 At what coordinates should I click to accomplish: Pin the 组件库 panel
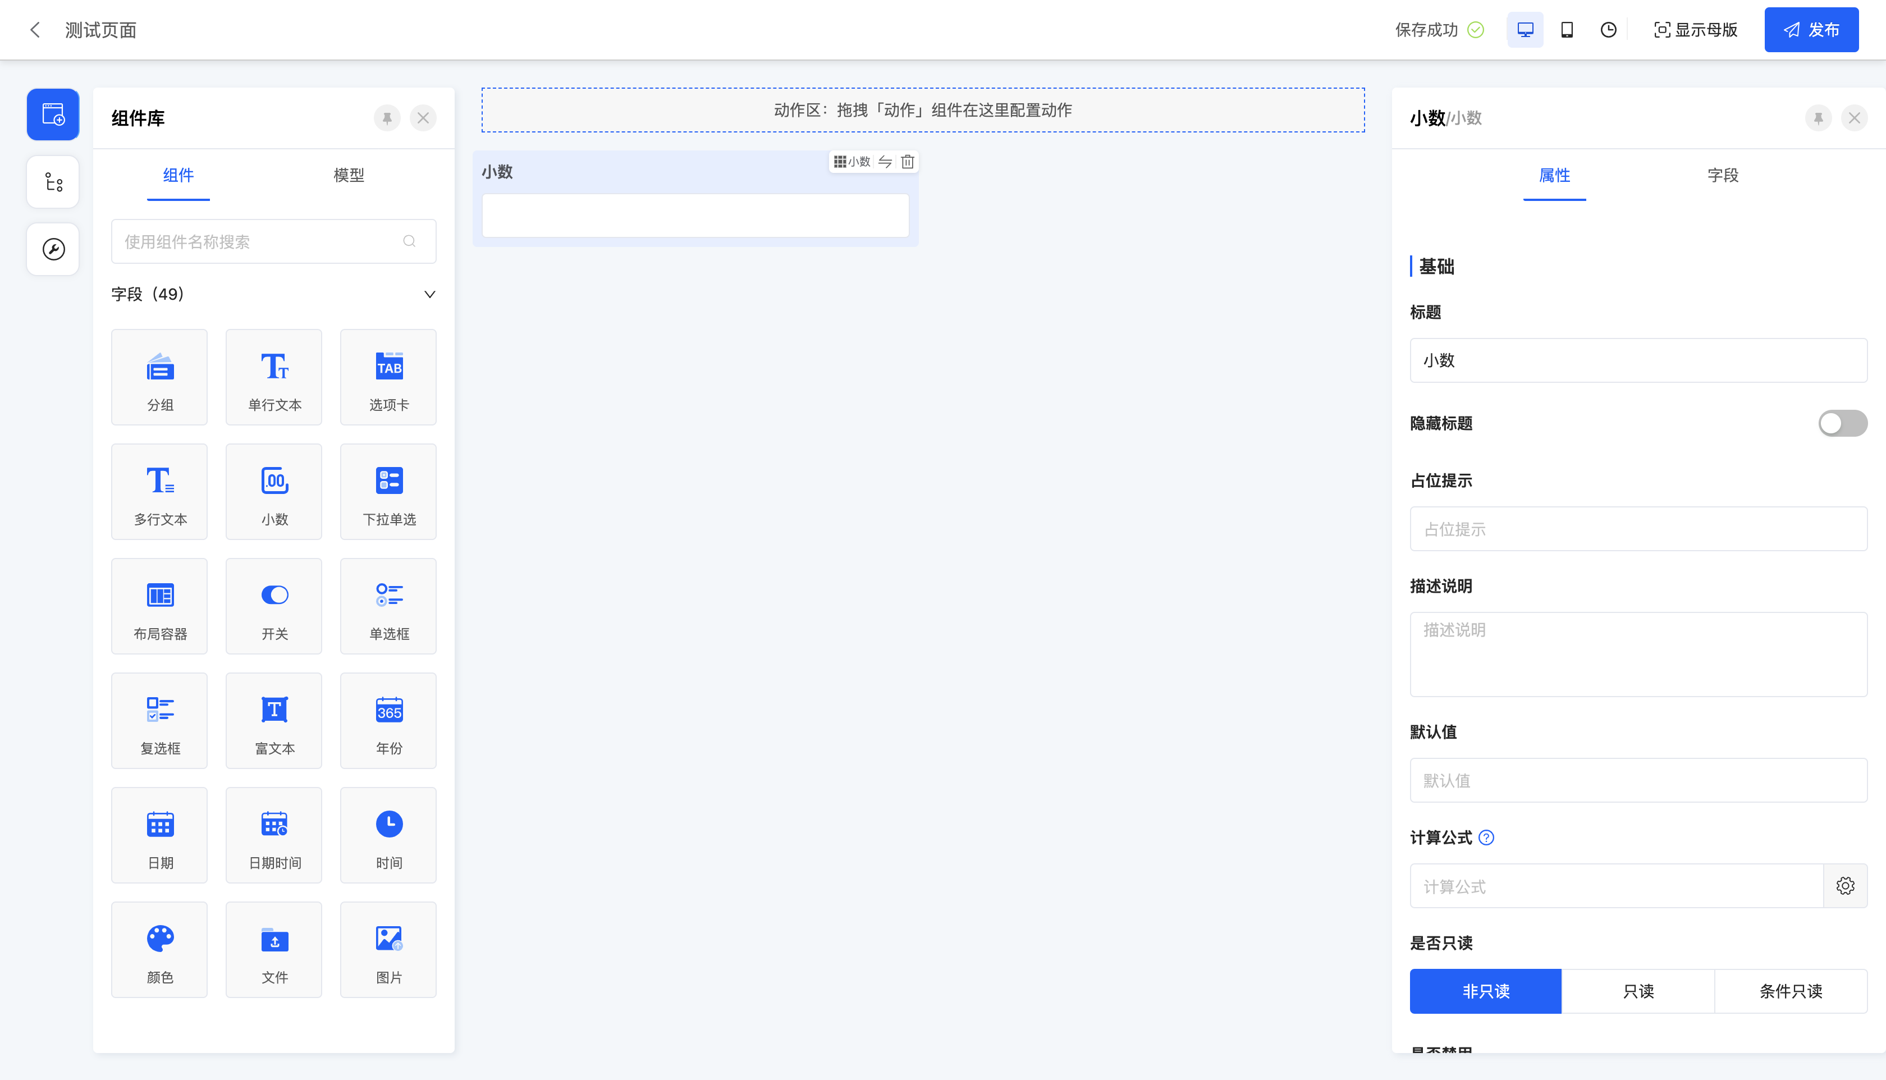tap(386, 118)
